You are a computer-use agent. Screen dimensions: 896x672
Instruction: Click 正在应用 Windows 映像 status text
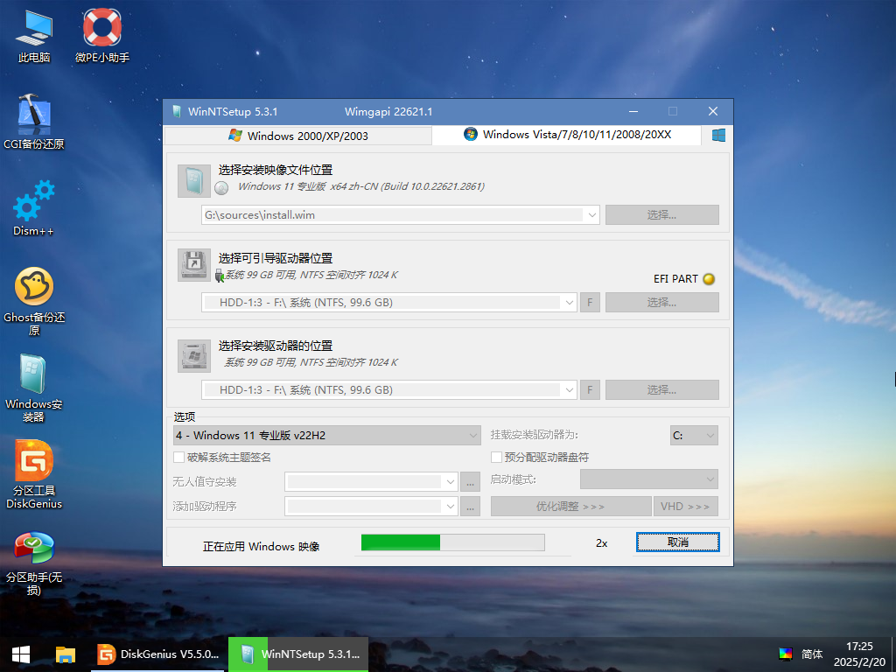(x=261, y=547)
